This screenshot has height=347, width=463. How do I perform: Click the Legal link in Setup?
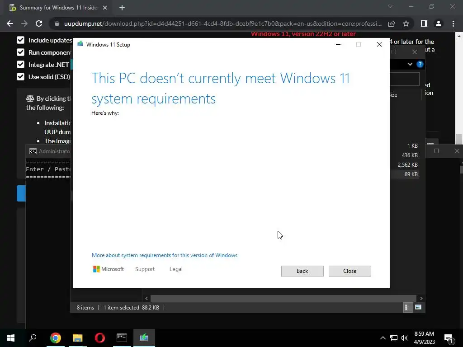(176, 269)
